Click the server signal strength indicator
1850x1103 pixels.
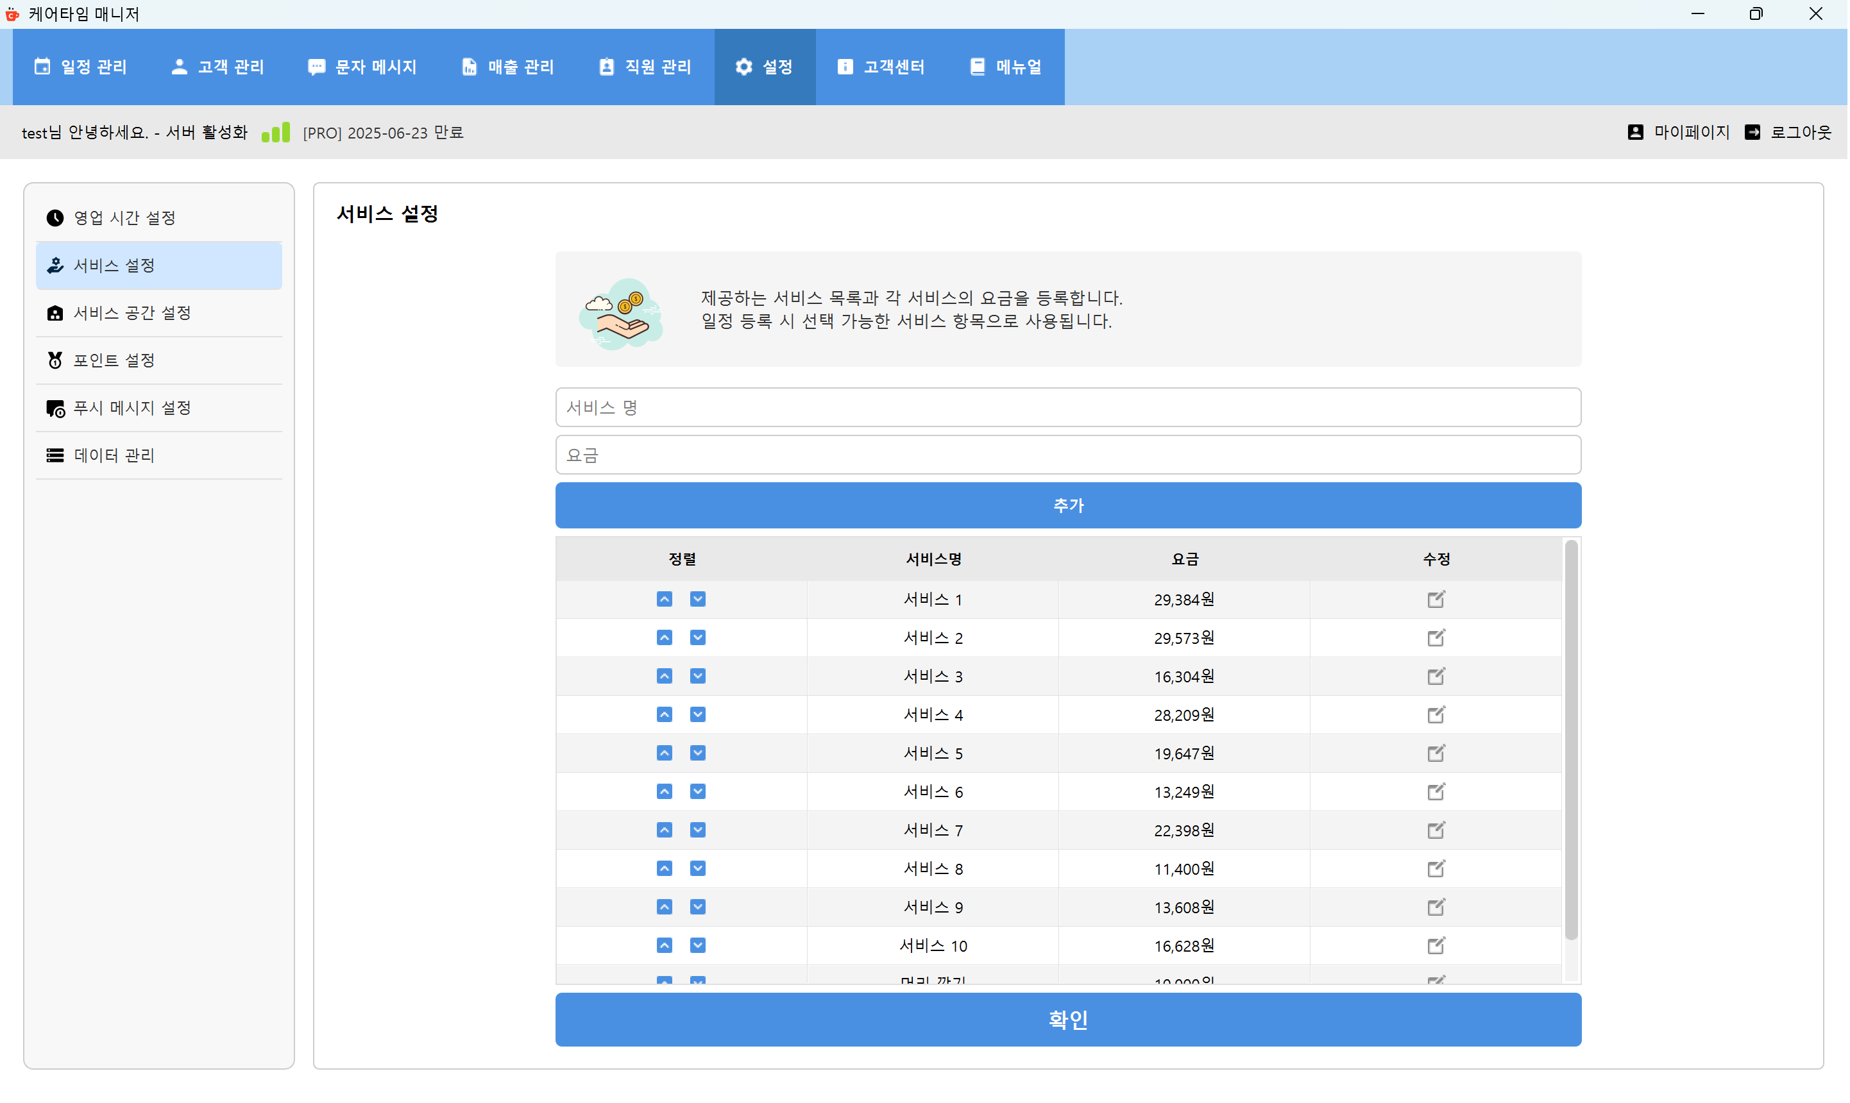275,131
